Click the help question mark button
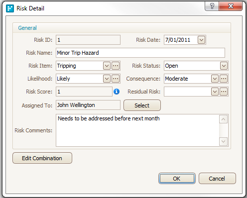The width and height of the screenshot is (247, 198). [x=212, y=6]
